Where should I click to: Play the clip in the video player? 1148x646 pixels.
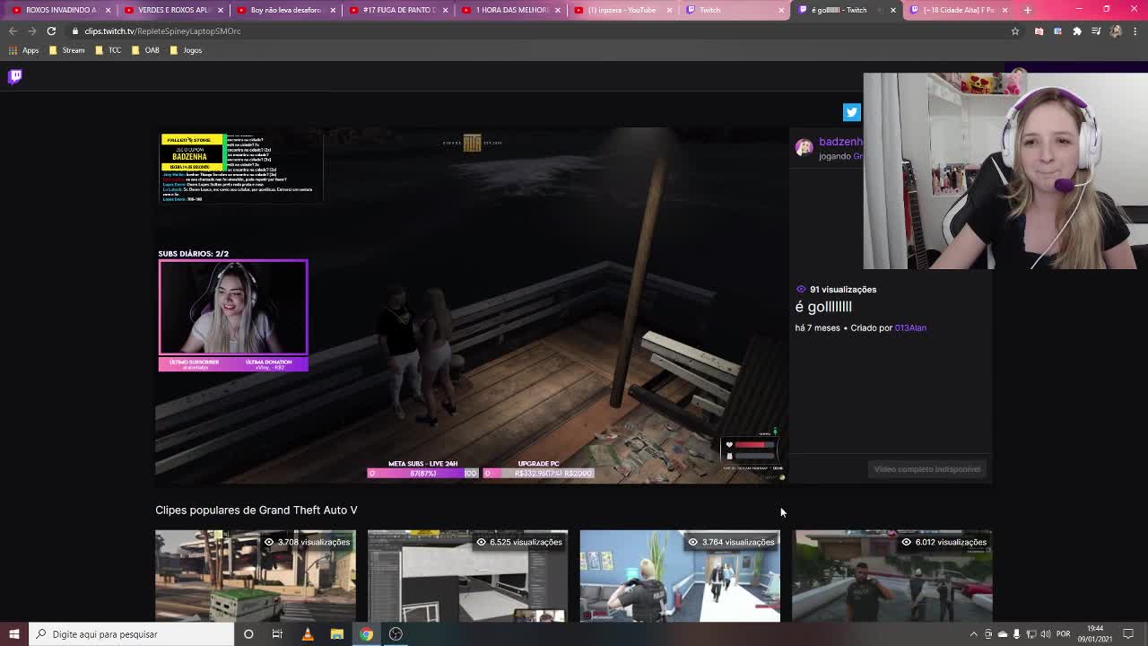472,306
